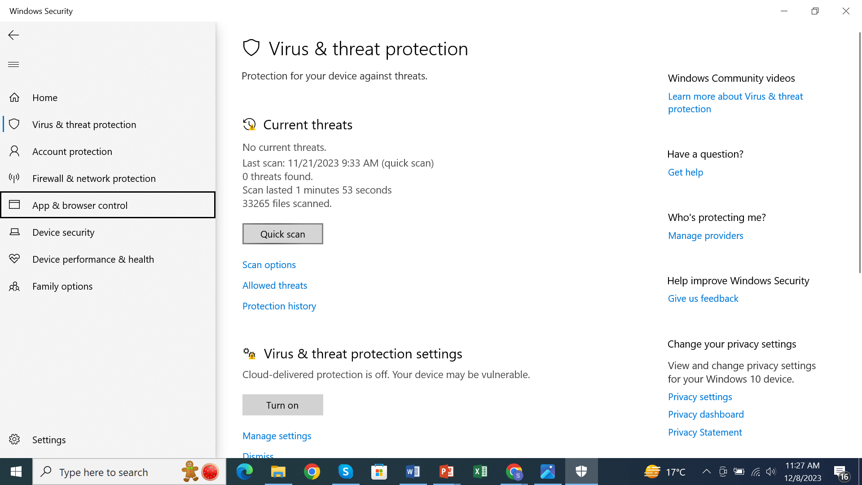Click the taskbar Windows Security shield icon

[581, 472]
